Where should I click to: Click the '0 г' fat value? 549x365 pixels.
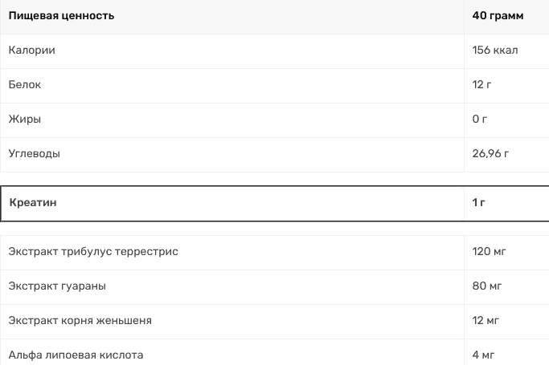coord(479,119)
